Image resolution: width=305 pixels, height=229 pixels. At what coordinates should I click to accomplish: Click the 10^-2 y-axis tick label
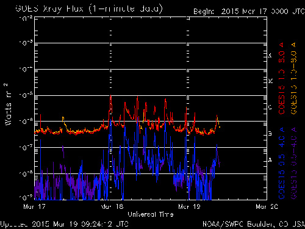[26, 18]
